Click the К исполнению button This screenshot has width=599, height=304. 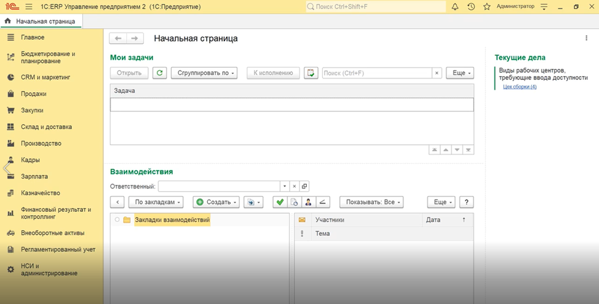click(273, 73)
